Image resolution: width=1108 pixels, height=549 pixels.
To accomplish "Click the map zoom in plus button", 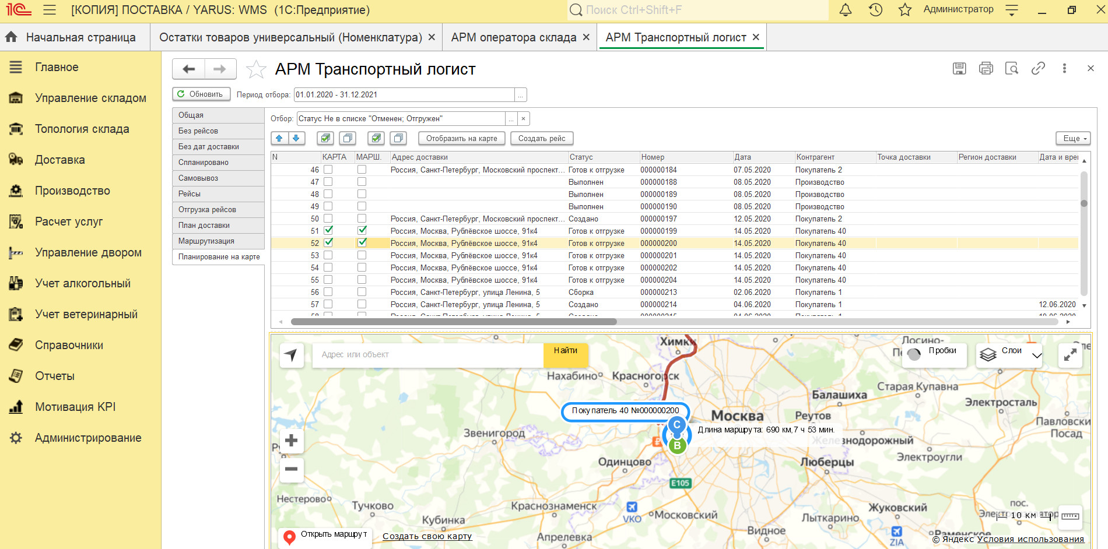I will point(292,441).
